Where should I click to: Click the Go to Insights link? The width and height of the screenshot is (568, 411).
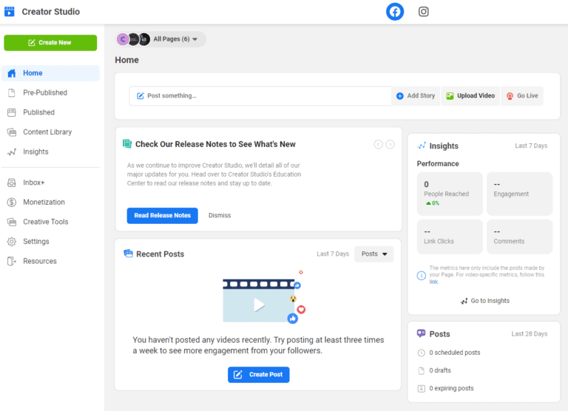(x=484, y=301)
